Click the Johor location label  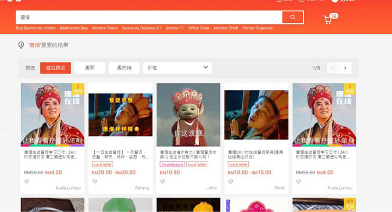tap(212, 188)
